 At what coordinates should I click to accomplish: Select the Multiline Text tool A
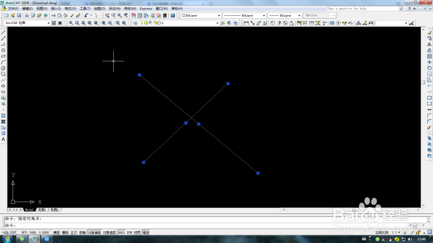(3, 139)
